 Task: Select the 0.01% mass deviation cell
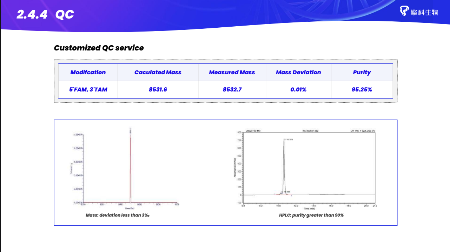coord(298,90)
